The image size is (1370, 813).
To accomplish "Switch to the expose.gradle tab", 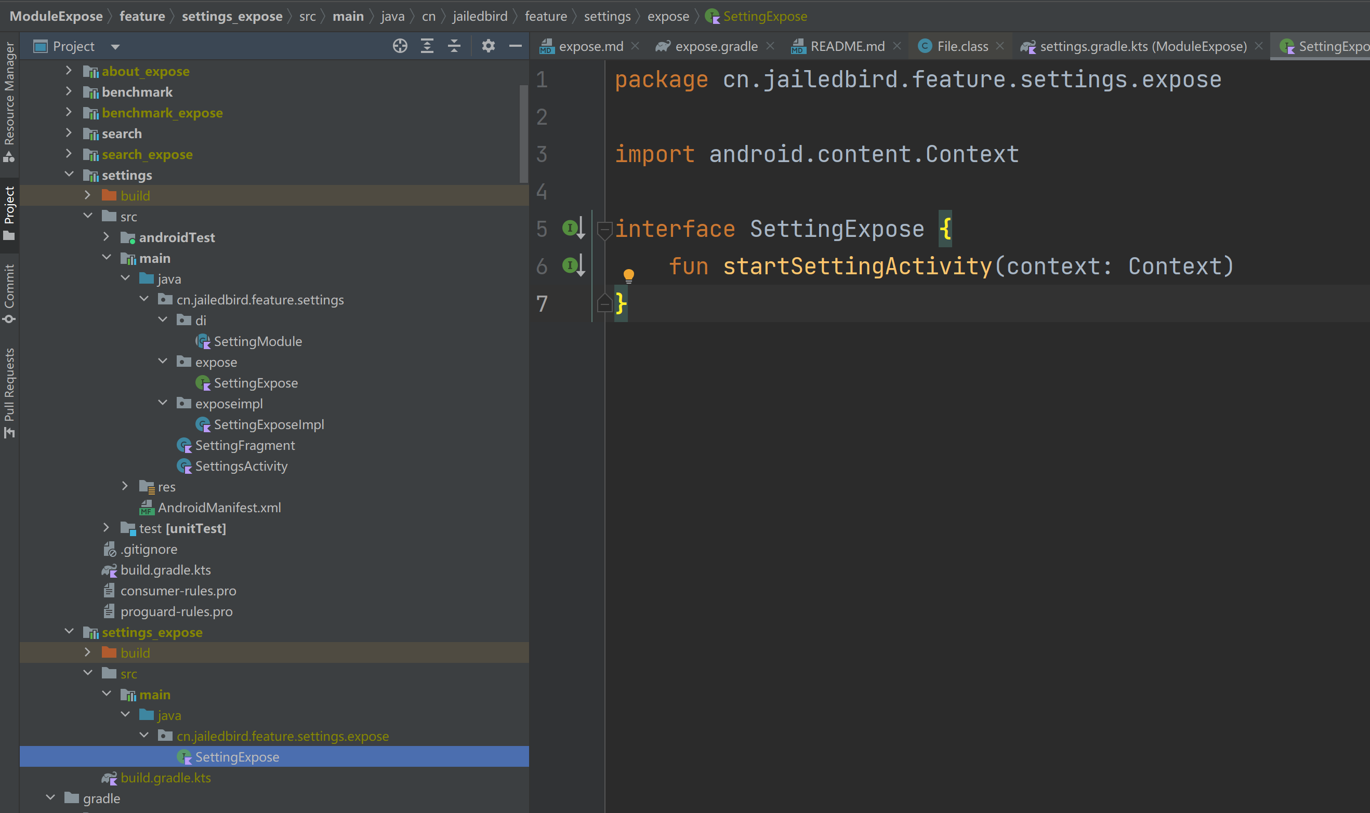I will (716, 47).
